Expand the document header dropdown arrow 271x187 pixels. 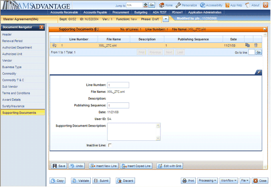click(x=166, y=19)
